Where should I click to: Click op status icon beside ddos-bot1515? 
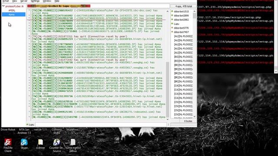pos(172,11)
